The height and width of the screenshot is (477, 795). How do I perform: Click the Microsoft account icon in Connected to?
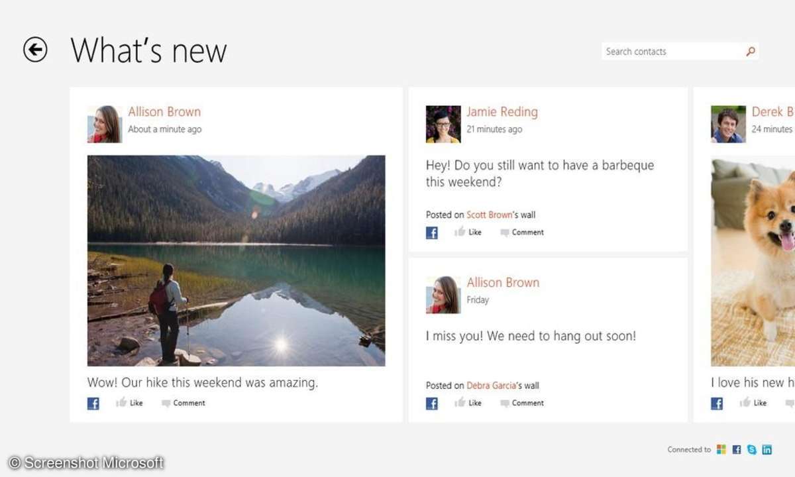(722, 449)
